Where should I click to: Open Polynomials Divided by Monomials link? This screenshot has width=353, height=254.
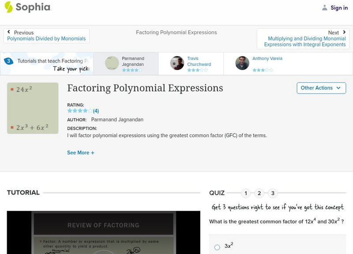tap(46, 39)
